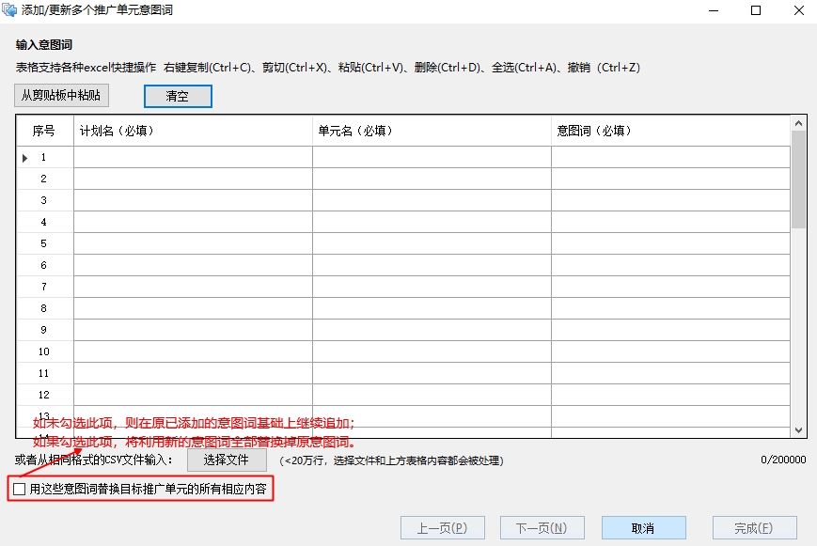Click row 3 单元名 cell

tap(432, 200)
